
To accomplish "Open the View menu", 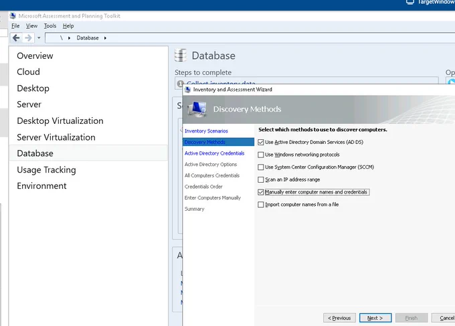I will click(31, 26).
